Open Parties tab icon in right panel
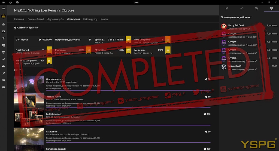This screenshot has width=279, height=151. pyautogui.click(x=241, y=8)
